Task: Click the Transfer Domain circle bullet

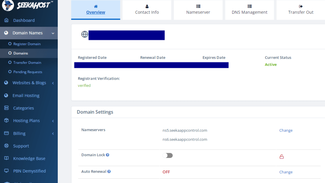Action: pyautogui.click(x=10, y=62)
